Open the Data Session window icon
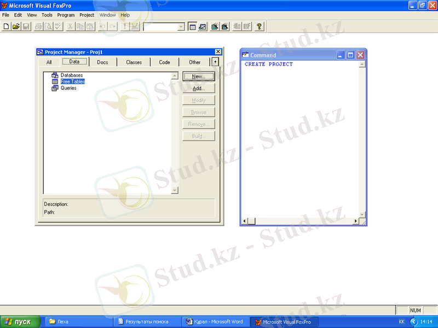 coord(203,26)
